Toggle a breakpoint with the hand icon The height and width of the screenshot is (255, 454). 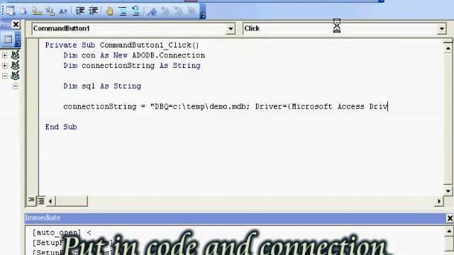tap(110, 11)
